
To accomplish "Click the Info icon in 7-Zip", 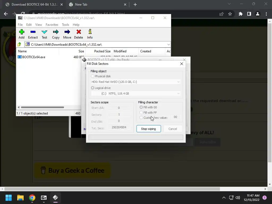I will (90, 32).
